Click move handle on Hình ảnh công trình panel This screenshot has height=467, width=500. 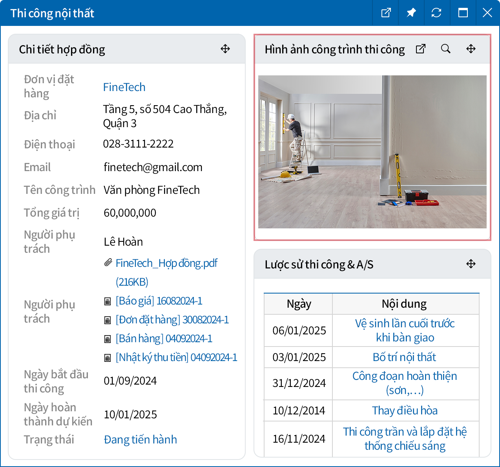pyautogui.click(x=471, y=49)
